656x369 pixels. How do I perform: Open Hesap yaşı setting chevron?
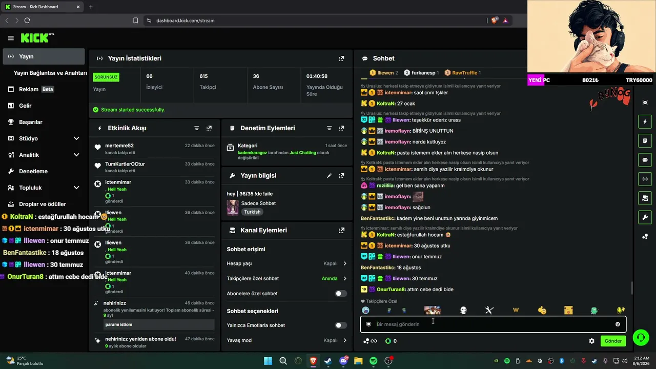point(344,263)
